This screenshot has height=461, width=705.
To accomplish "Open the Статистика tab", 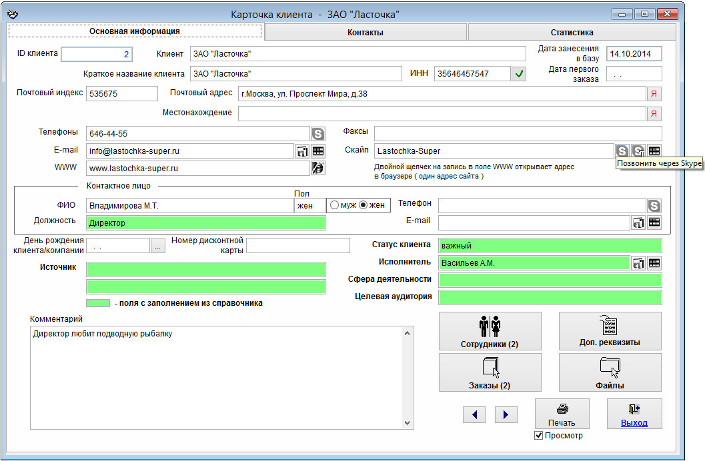I will (572, 32).
